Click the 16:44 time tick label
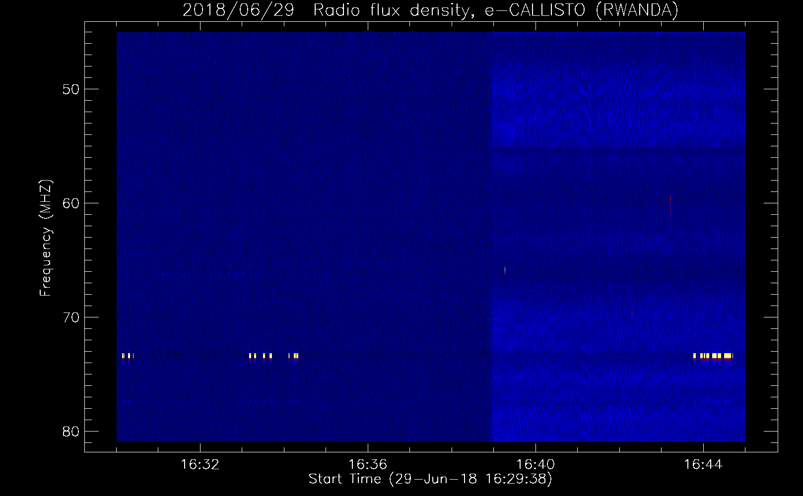 (x=703, y=465)
